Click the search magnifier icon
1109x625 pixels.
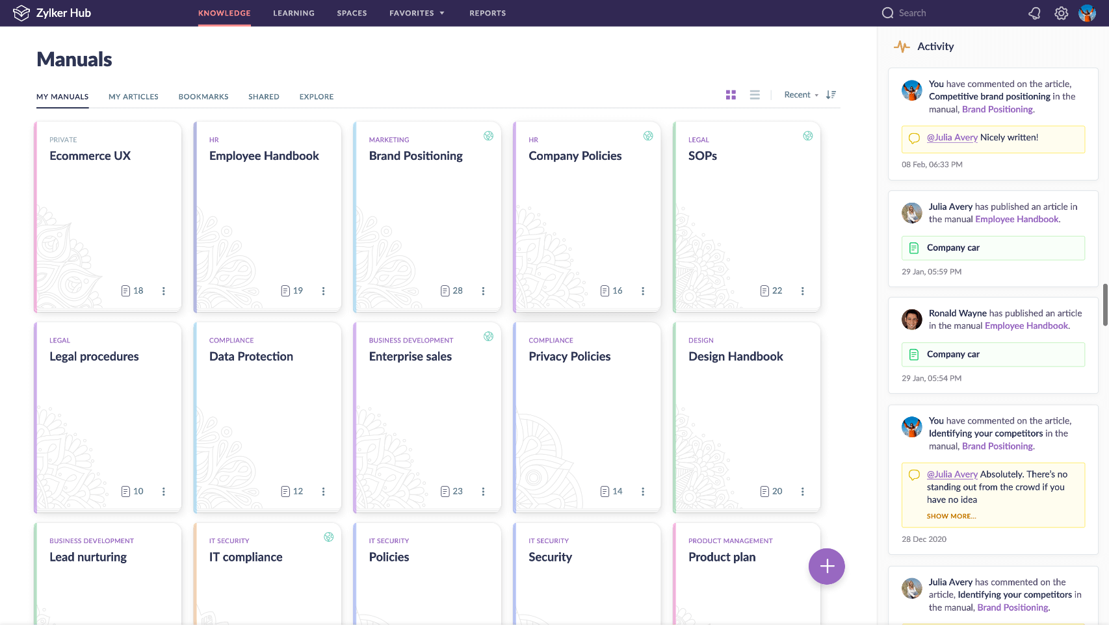[x=887, y=13]
